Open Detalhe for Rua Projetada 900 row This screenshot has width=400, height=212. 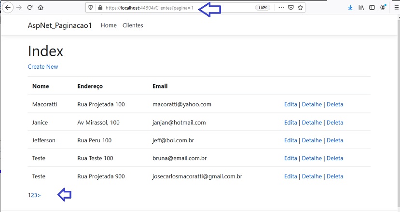(312, 176)
